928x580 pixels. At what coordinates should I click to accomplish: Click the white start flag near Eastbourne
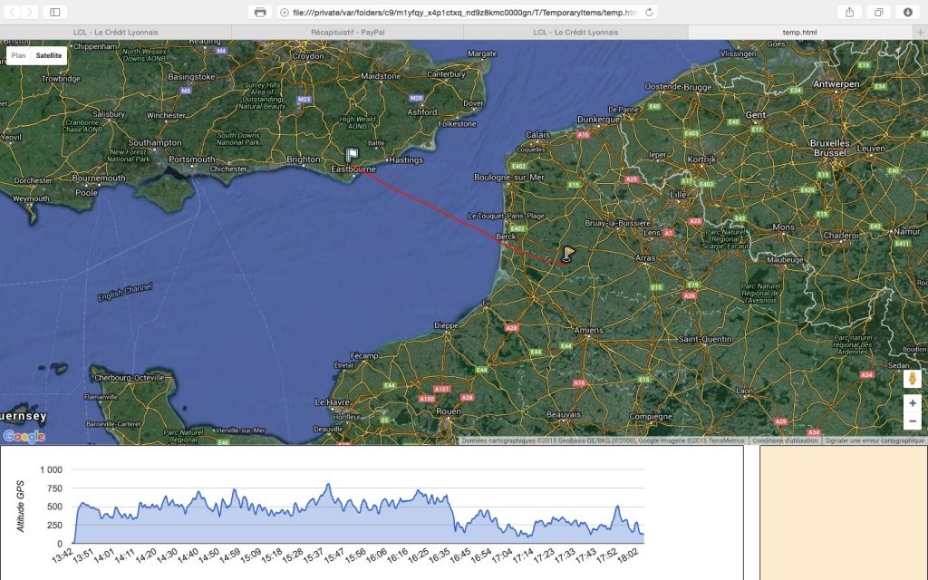tap(352, 156)
